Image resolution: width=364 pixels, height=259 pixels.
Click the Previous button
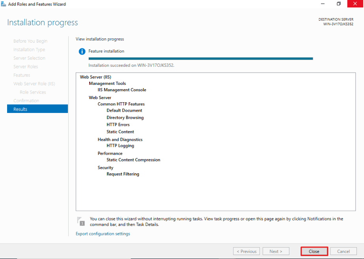click(246, 251)
